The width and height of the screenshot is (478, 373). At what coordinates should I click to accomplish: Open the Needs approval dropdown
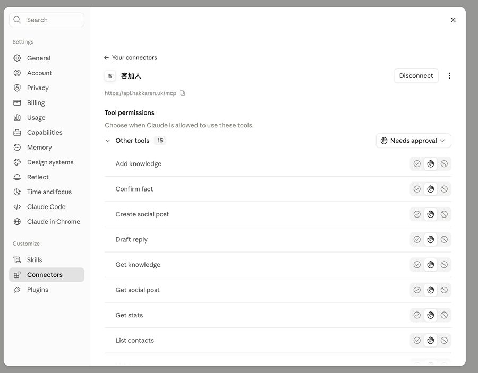click(x=413, y=141)
